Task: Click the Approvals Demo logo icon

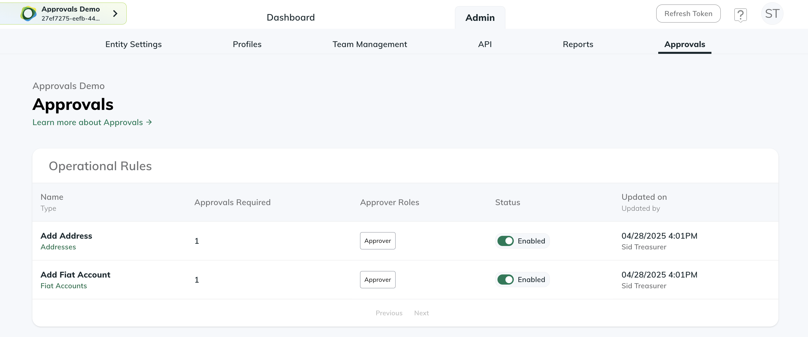Action: pyautogui.click(x=29, y=13)
